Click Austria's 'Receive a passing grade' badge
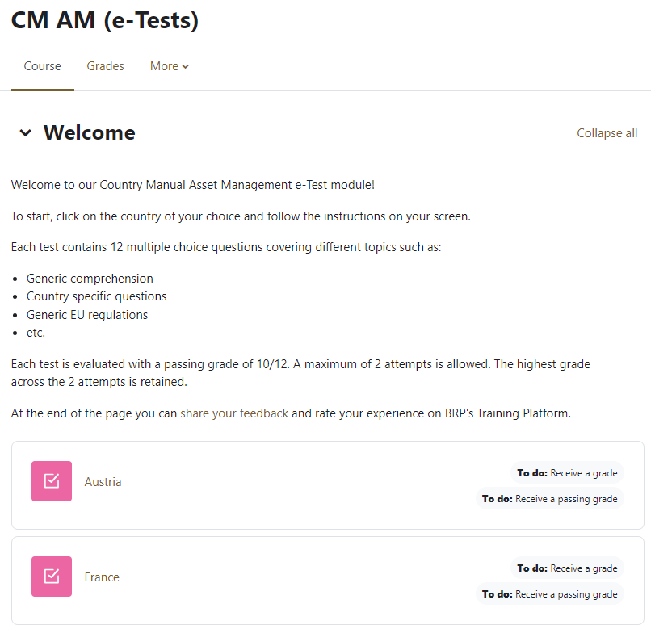Viewport: 651px width, 629px height. pos(550,499)
